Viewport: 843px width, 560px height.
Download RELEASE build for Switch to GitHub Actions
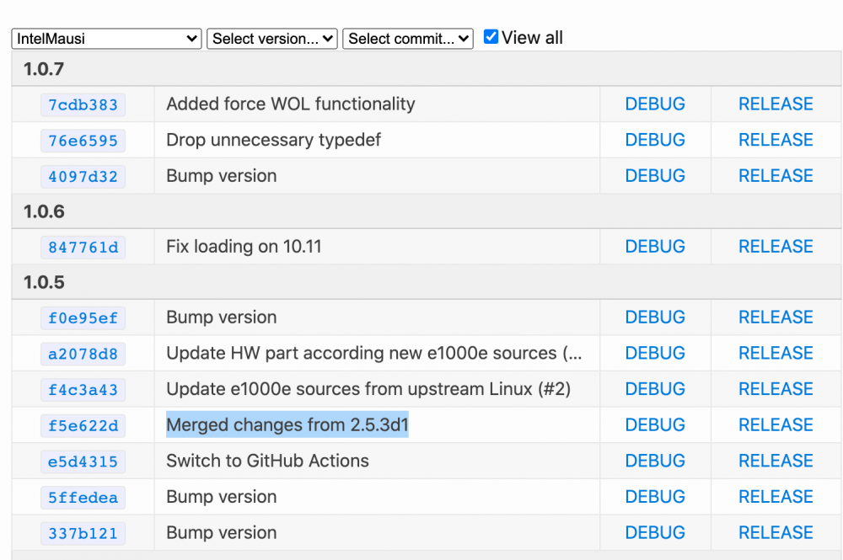click(776, 461)
